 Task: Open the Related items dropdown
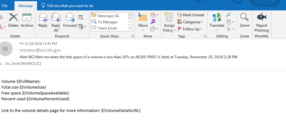tap(230, 22)
